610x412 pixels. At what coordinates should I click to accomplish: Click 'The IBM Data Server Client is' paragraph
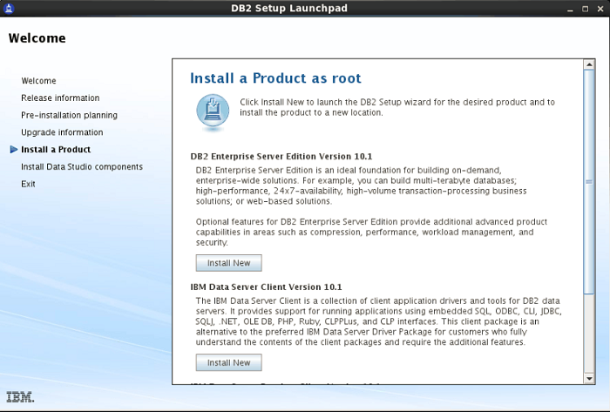(x=379, y=321)
